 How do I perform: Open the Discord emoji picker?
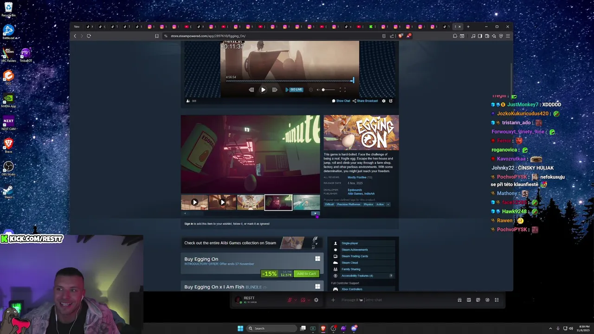coord(487,300)
